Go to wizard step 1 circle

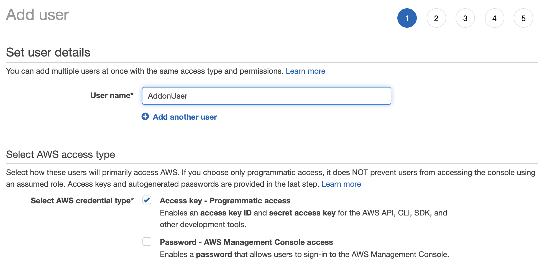pyautogui.click(x=407, y=18)
